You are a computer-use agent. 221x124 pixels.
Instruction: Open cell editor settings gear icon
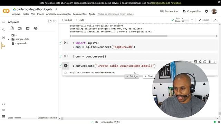[x=200, y=62]
